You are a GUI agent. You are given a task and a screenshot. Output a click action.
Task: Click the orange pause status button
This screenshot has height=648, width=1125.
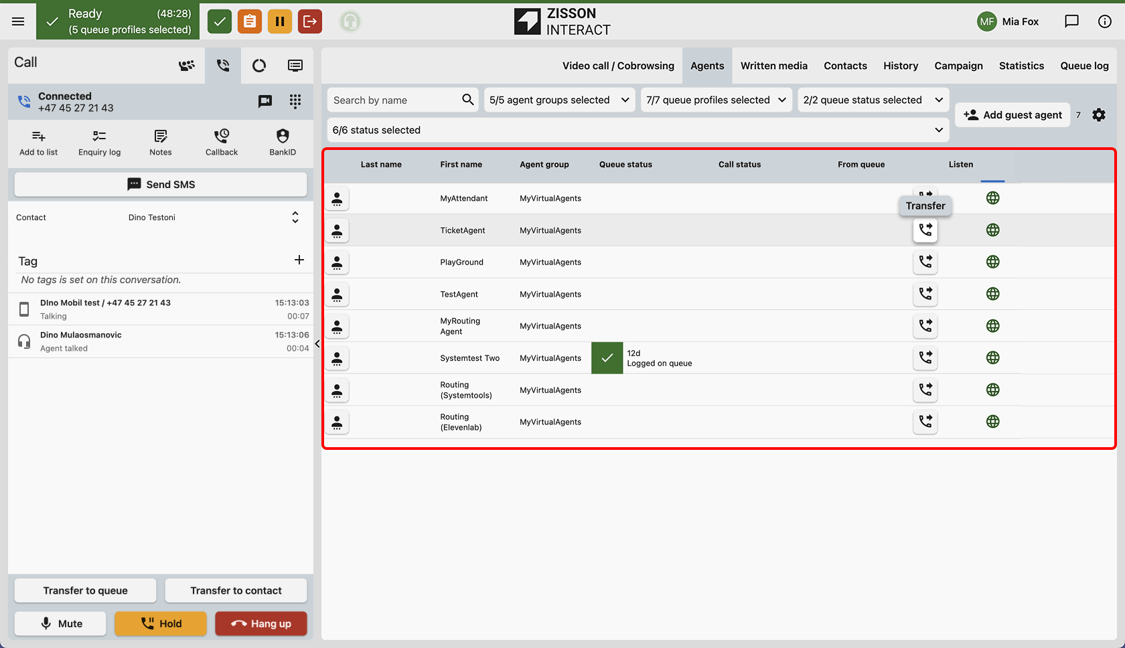pyautogui.click(x=280, y=21)
